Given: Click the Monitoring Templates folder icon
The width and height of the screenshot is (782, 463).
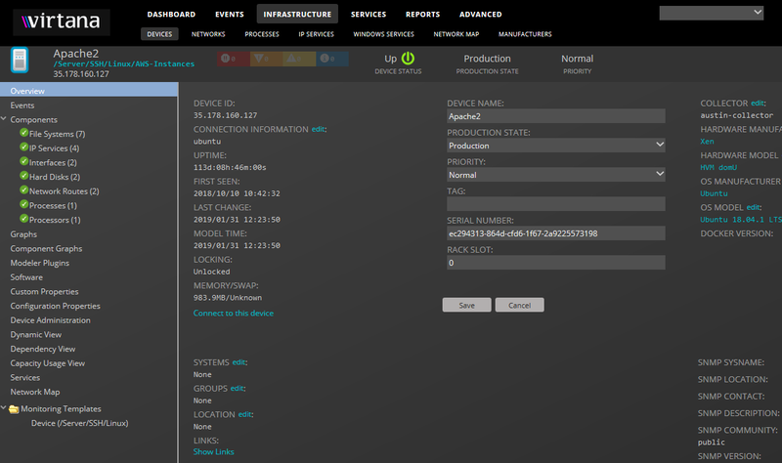Looking at the screenshot, I should [x=14, y=409].
